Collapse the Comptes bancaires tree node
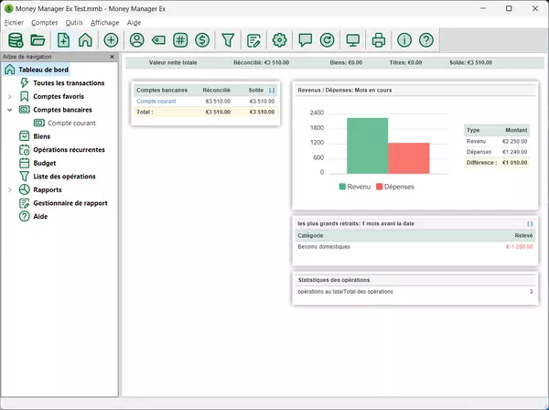 tap(9, 109)
